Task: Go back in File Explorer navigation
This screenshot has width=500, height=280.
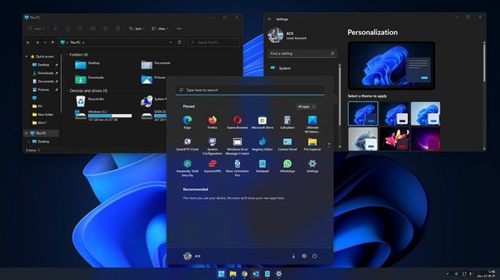Action: pos(29,42)
